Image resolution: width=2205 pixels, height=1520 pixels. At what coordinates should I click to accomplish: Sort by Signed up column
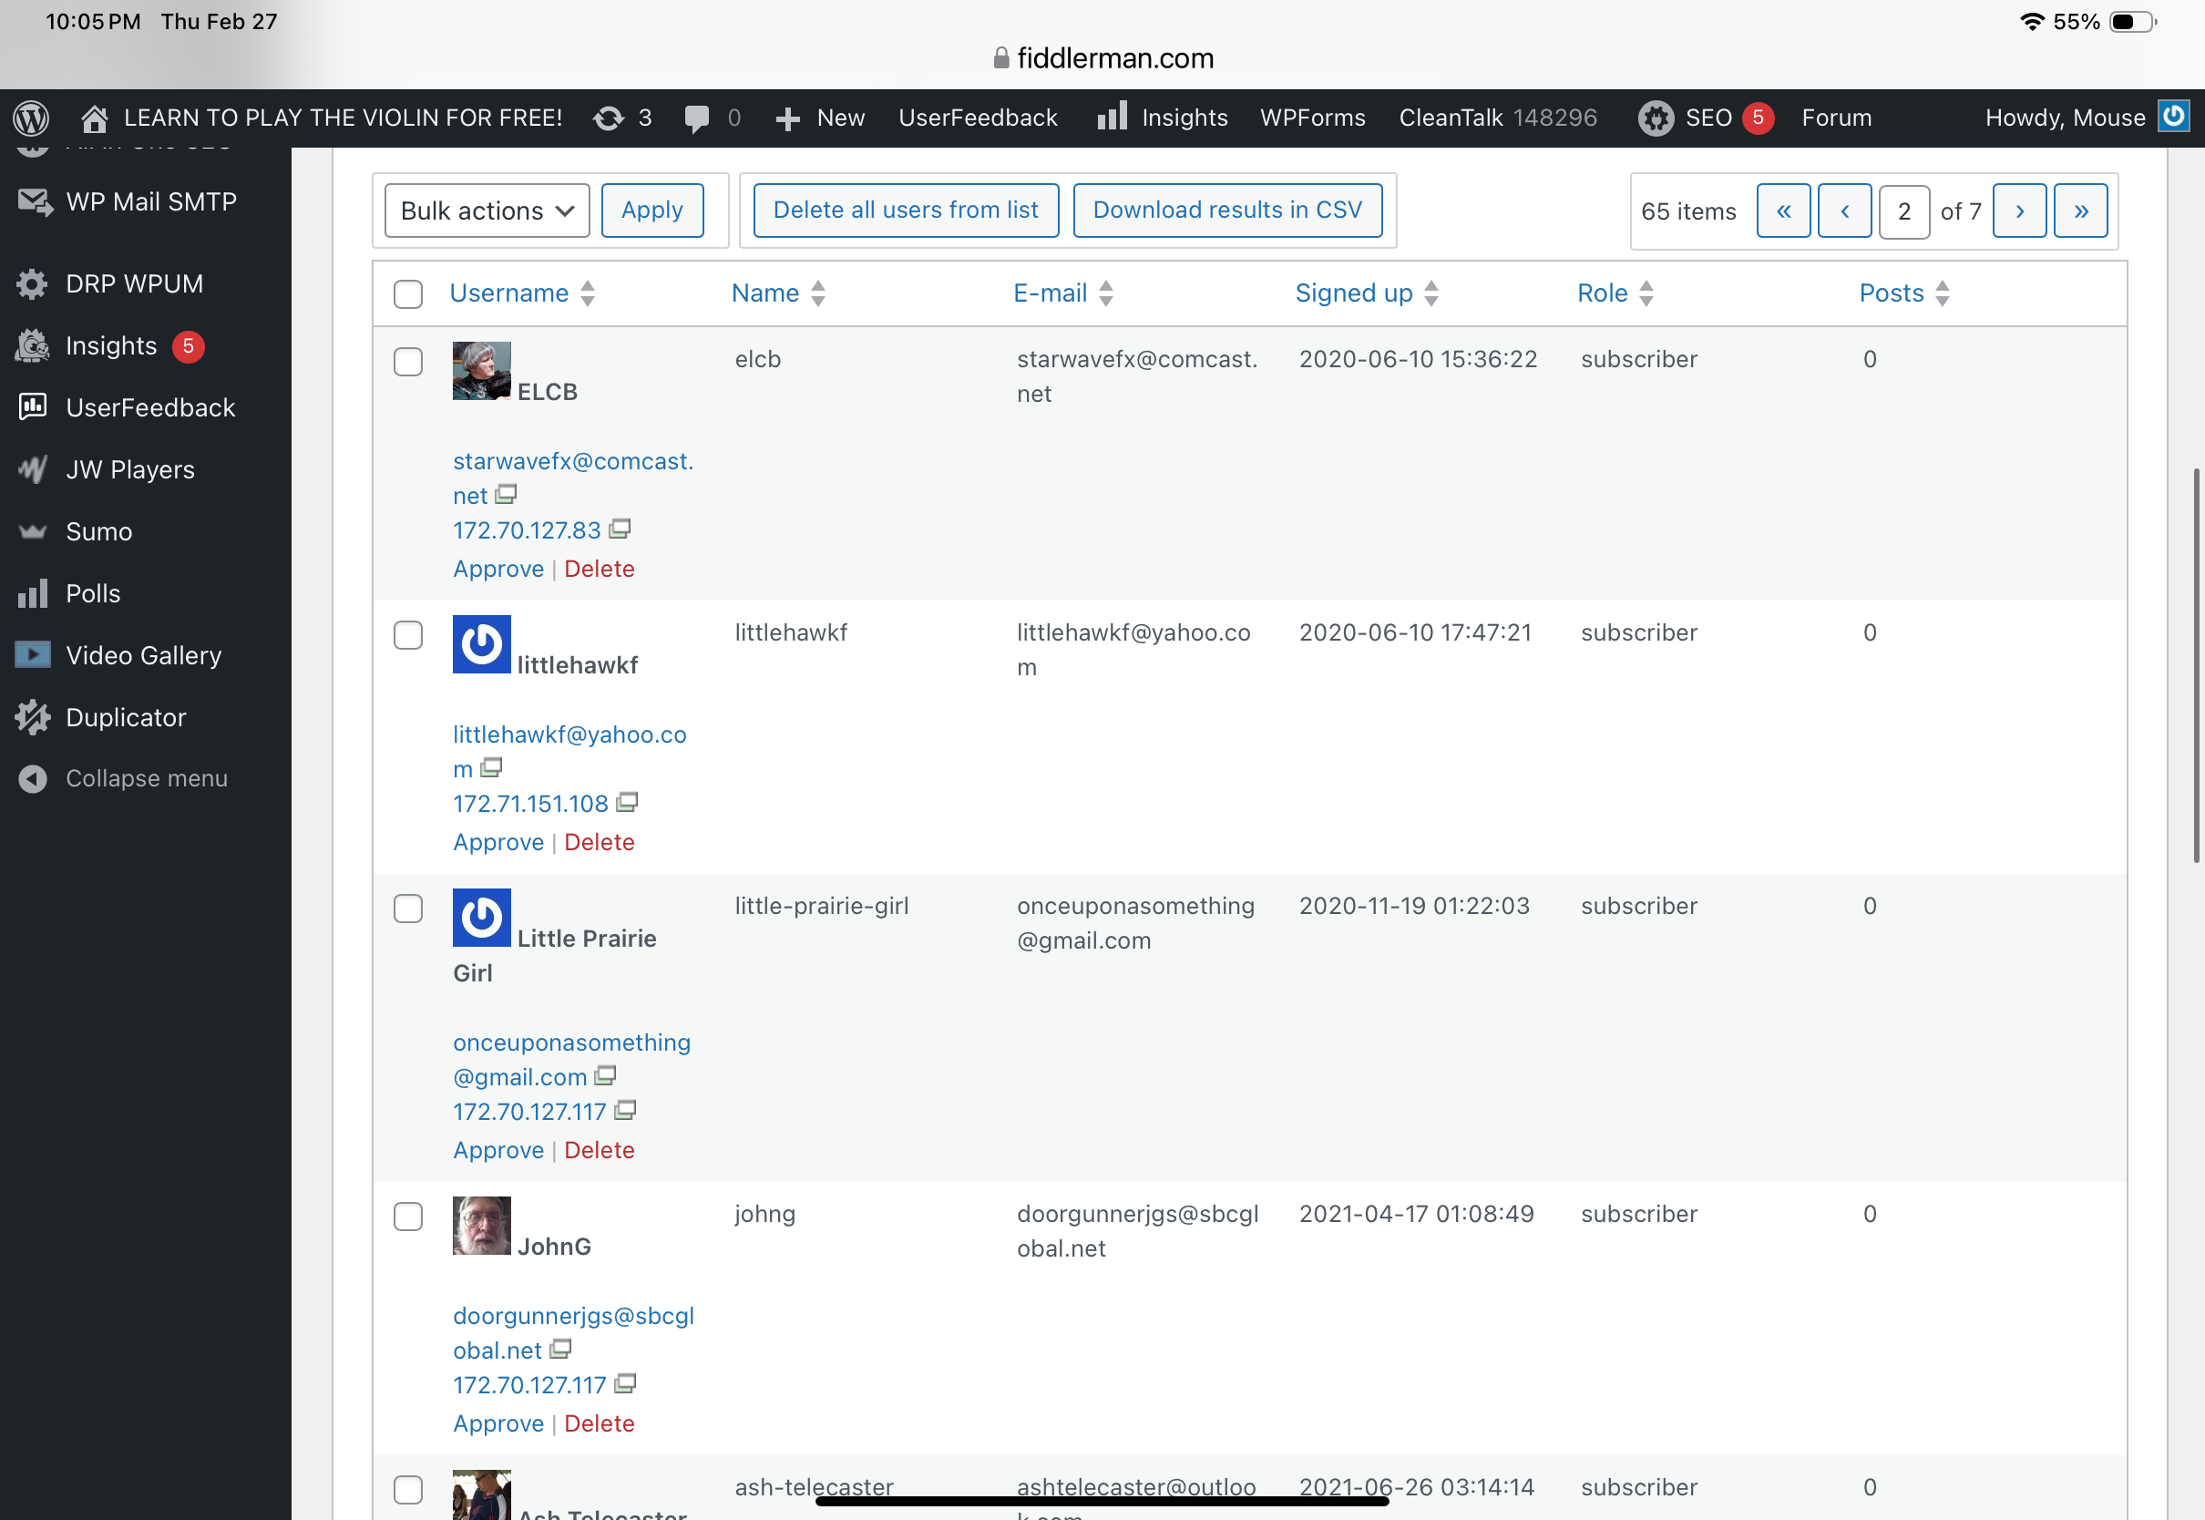tap(1367, 293)
